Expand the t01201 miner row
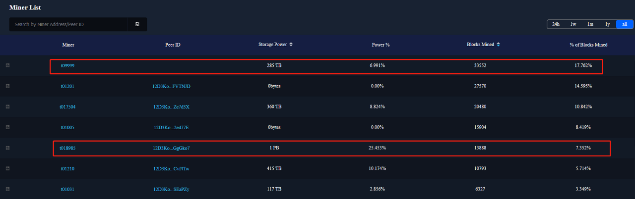Image resolution: width=635 pixels, height=199 pixels. pos(8,86)
